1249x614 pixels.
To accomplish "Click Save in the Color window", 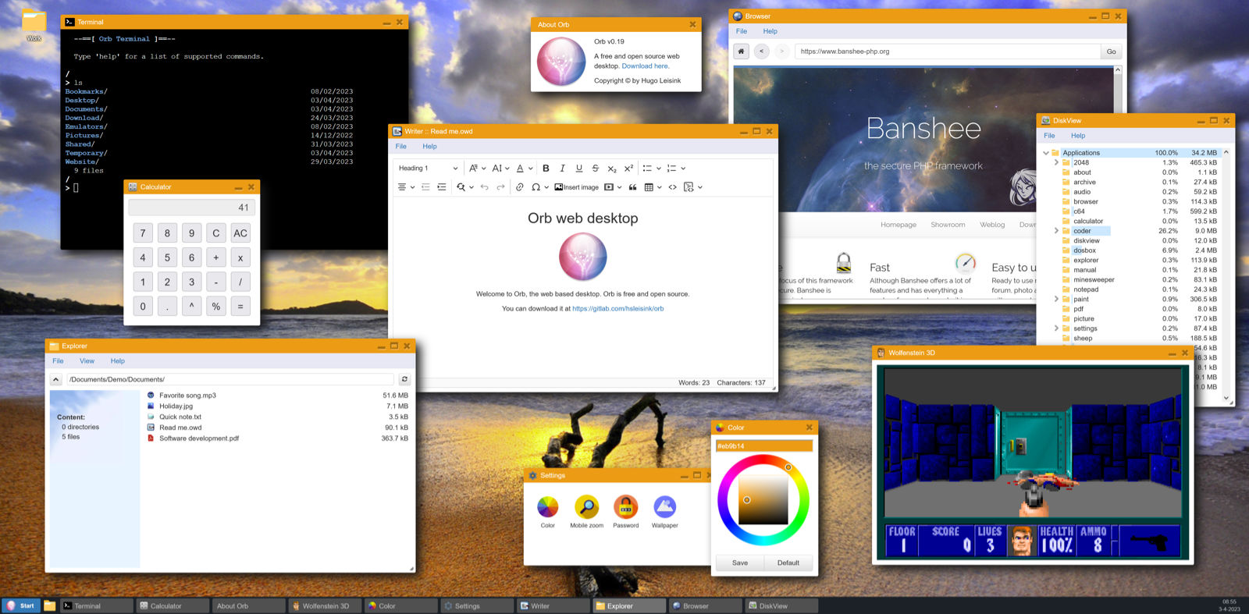I will (x=740, y=563).
